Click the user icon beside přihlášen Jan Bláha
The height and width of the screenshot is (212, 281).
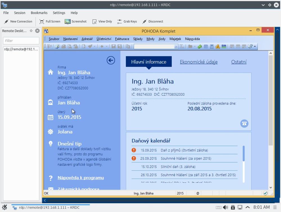click(51, 102)
